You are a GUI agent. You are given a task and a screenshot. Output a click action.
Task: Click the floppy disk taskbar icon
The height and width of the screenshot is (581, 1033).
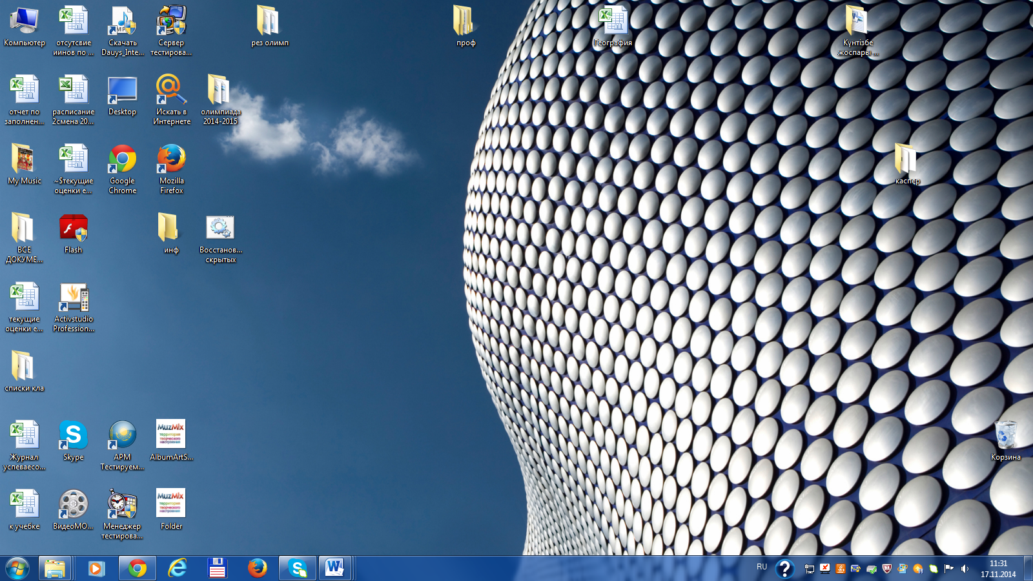218,569
